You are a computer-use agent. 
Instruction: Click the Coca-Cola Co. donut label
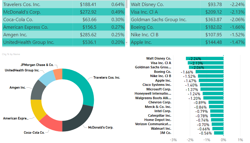tap(34, 132)
